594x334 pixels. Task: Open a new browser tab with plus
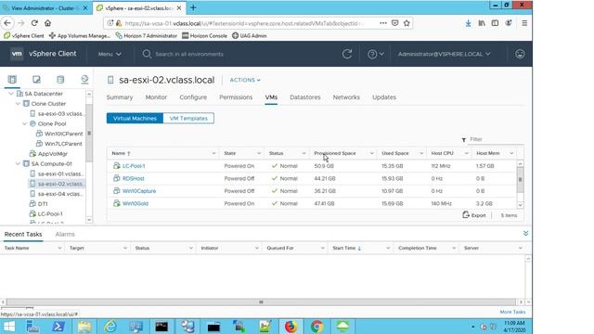[193, 7]
